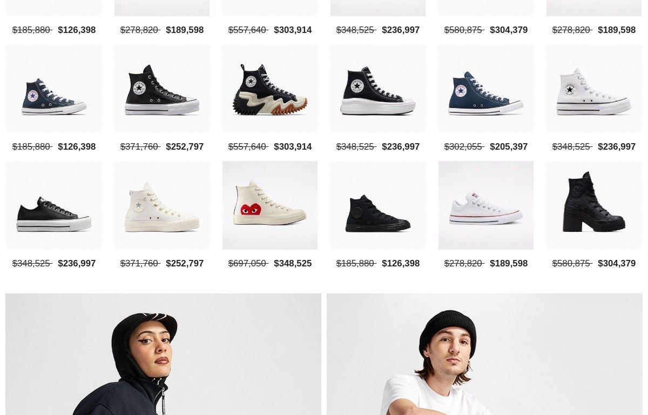Click the $303,914 price under Run Star Motion

tap(293, 147)
